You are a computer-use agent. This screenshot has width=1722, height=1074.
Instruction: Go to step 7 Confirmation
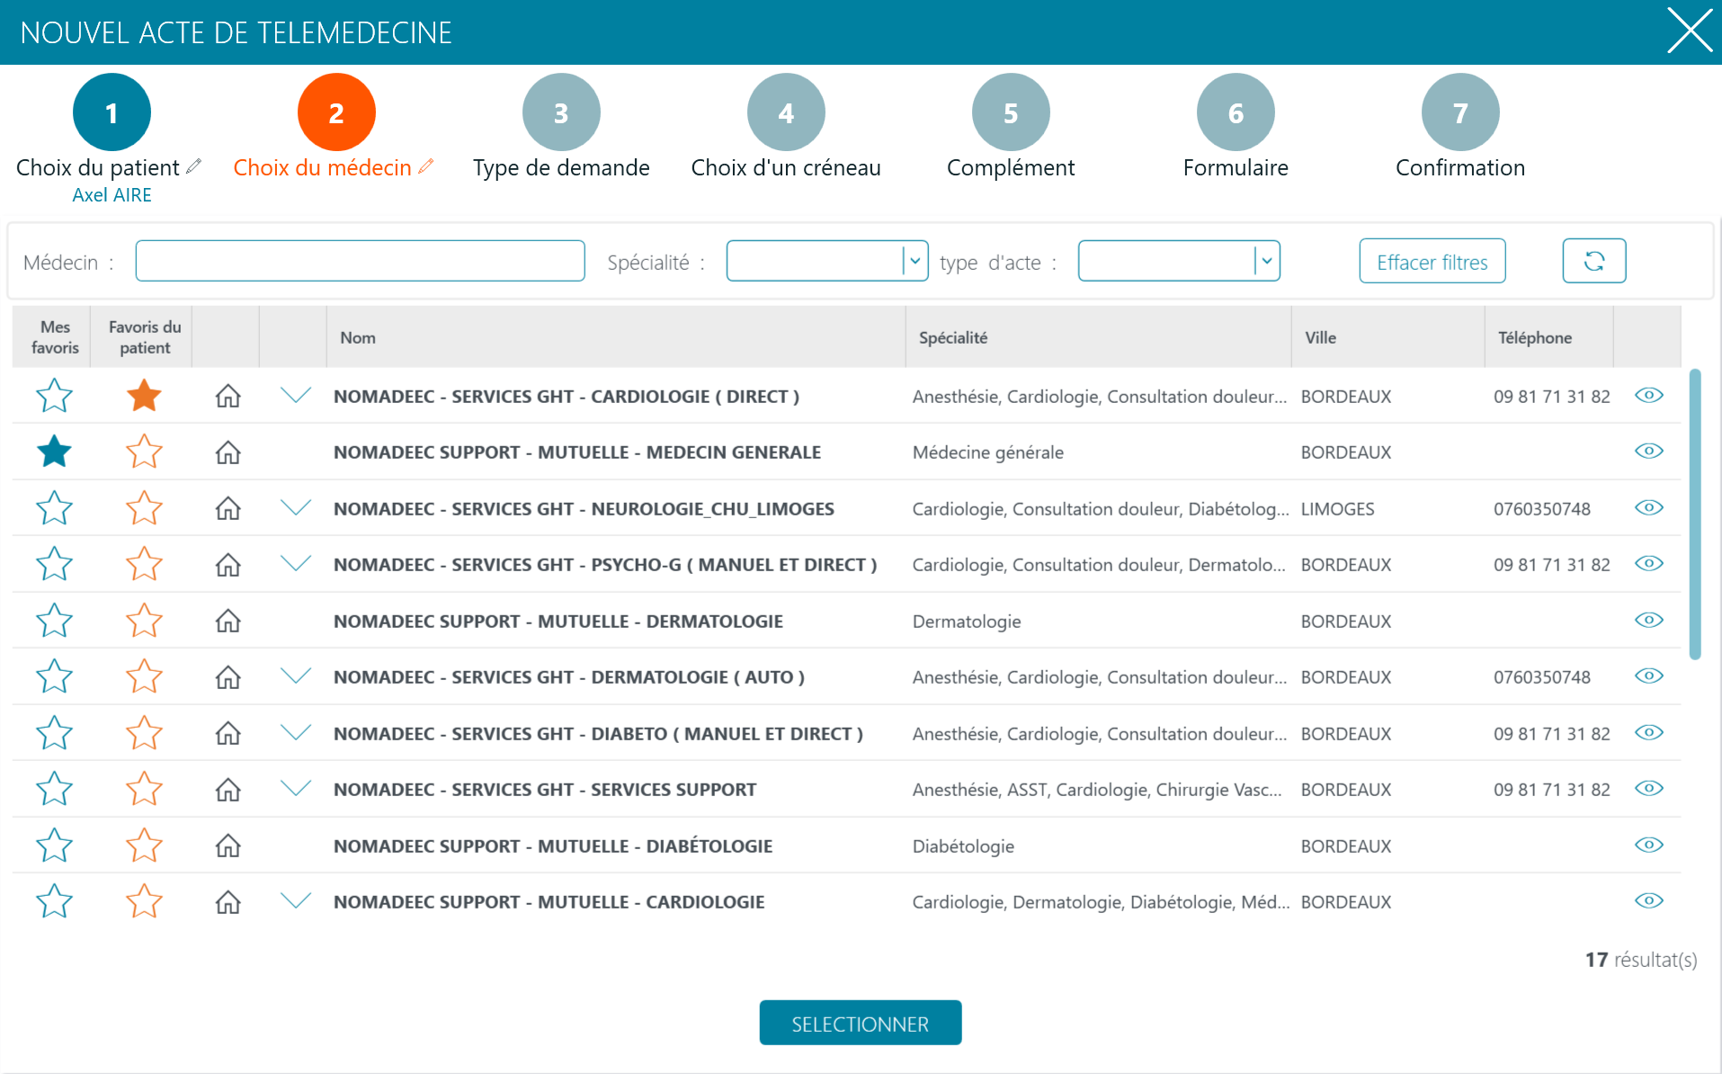[x=1460, y=112]
